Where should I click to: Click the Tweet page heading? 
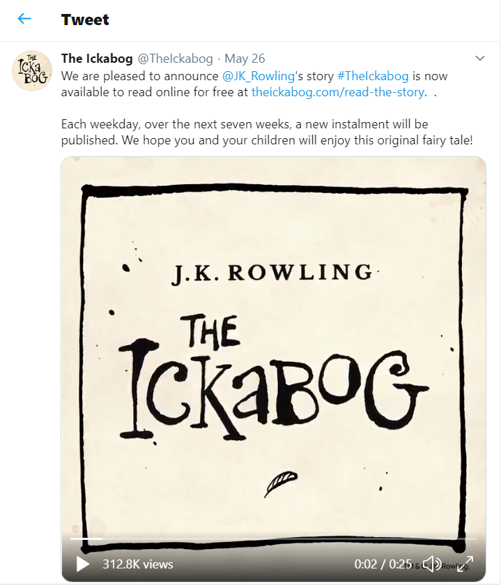click(x=85, y=20)
